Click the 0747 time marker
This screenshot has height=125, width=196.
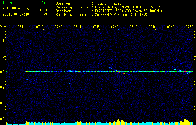(133, 27)
